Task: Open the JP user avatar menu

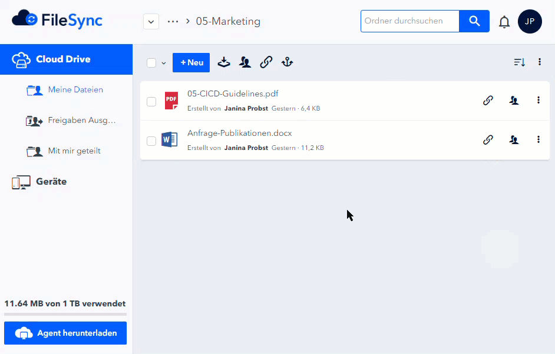Action: [x=530, y=22]
